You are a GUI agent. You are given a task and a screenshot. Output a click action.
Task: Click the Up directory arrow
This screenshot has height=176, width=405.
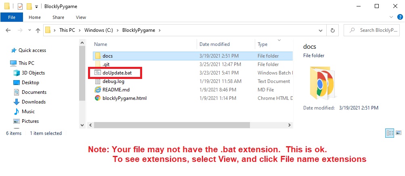(38, 30)
